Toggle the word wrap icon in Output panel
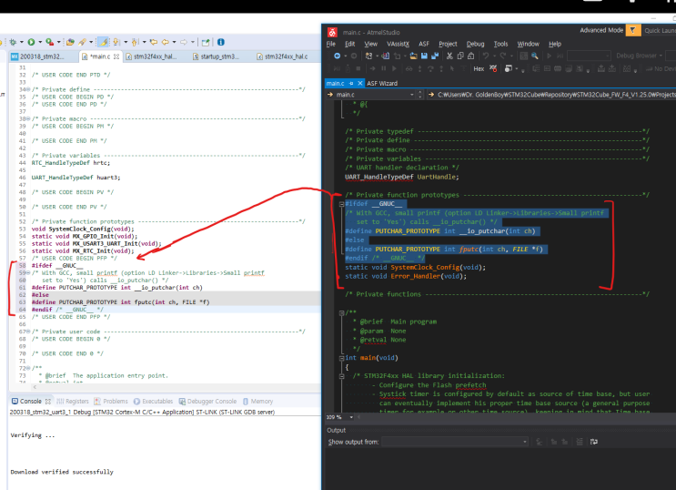The image size is (676, 490). [593, 442]
